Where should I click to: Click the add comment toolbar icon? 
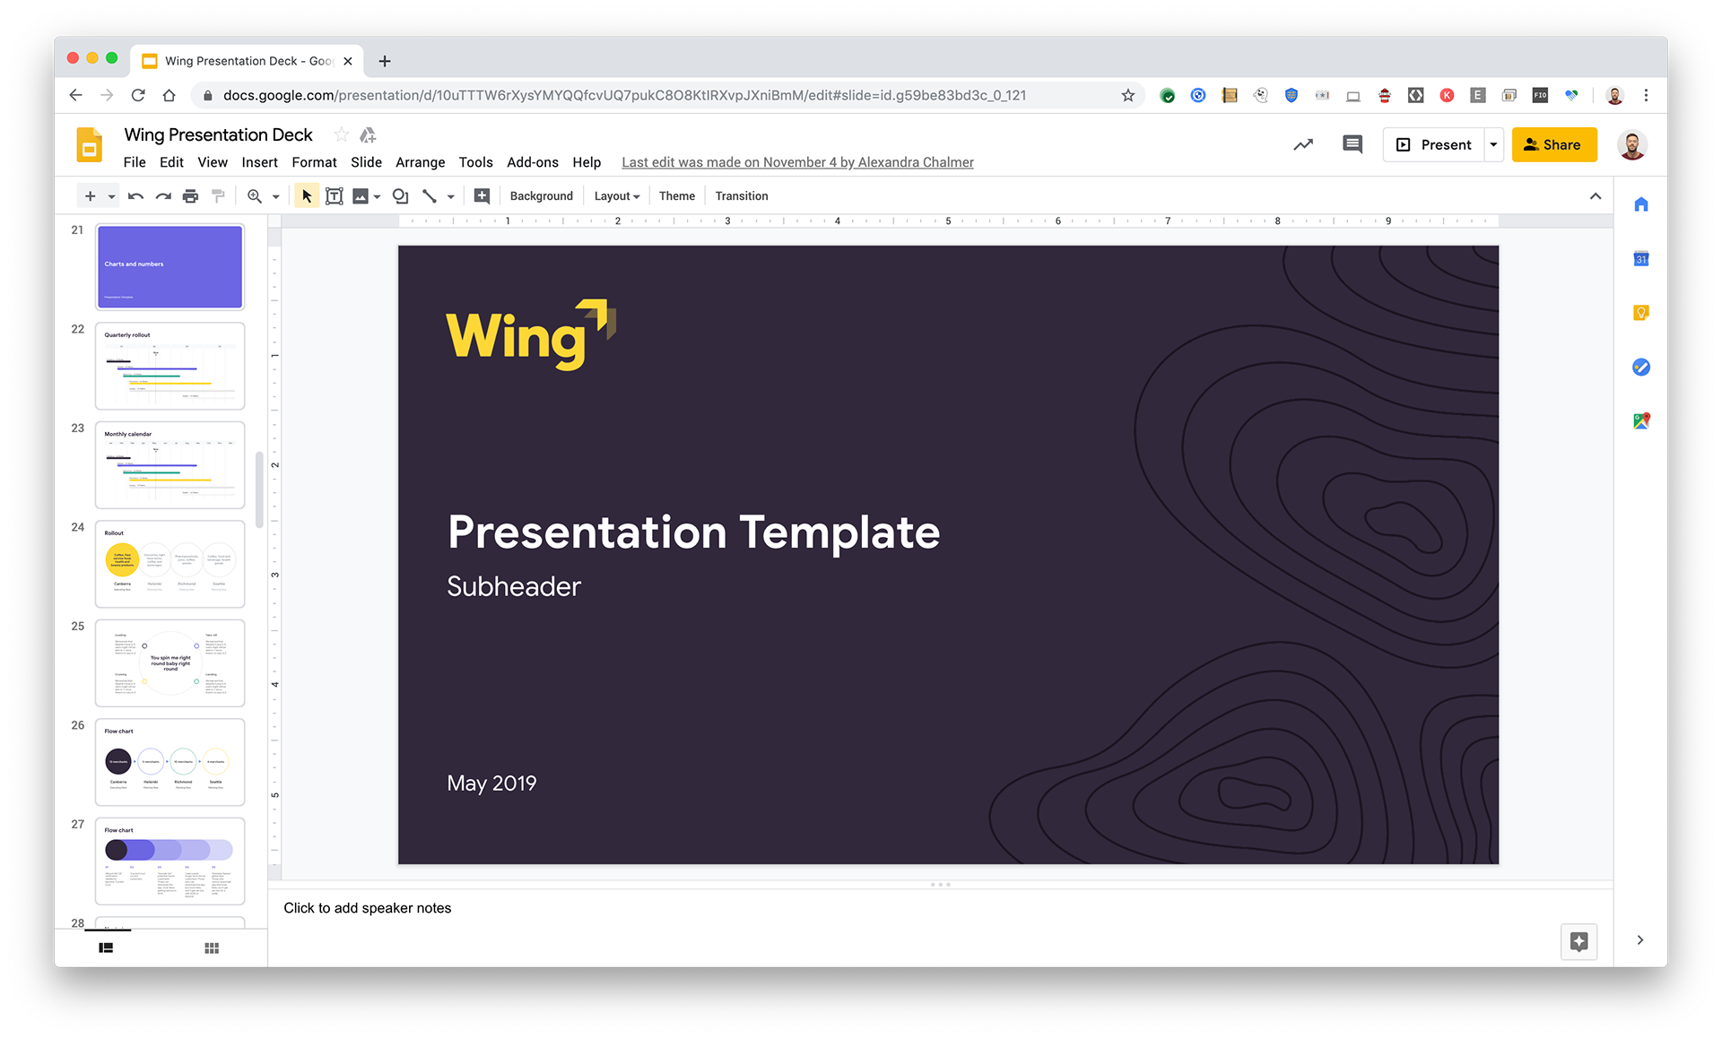tap(482, 196)
